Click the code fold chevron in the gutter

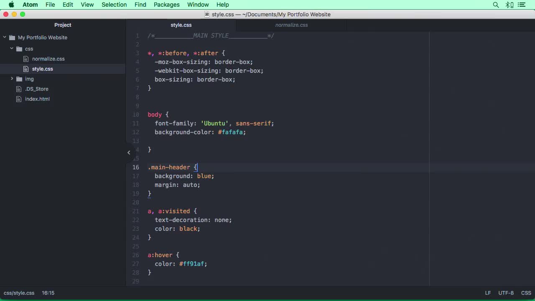129,152
